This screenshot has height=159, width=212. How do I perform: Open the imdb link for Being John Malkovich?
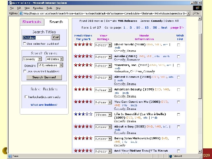(134, 142)
